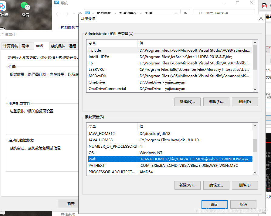Expand the breadcrumb chevron after 系统

pyautogui.click(x=175, y=13)
